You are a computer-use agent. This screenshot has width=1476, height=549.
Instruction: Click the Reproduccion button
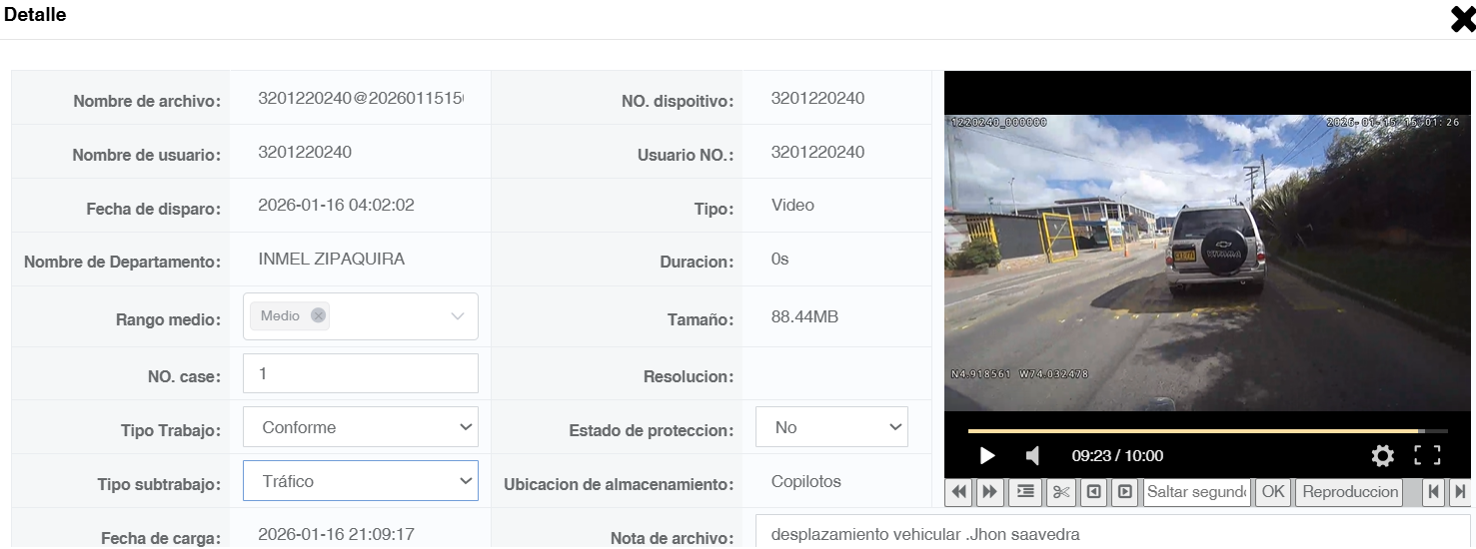point(1349,491)
